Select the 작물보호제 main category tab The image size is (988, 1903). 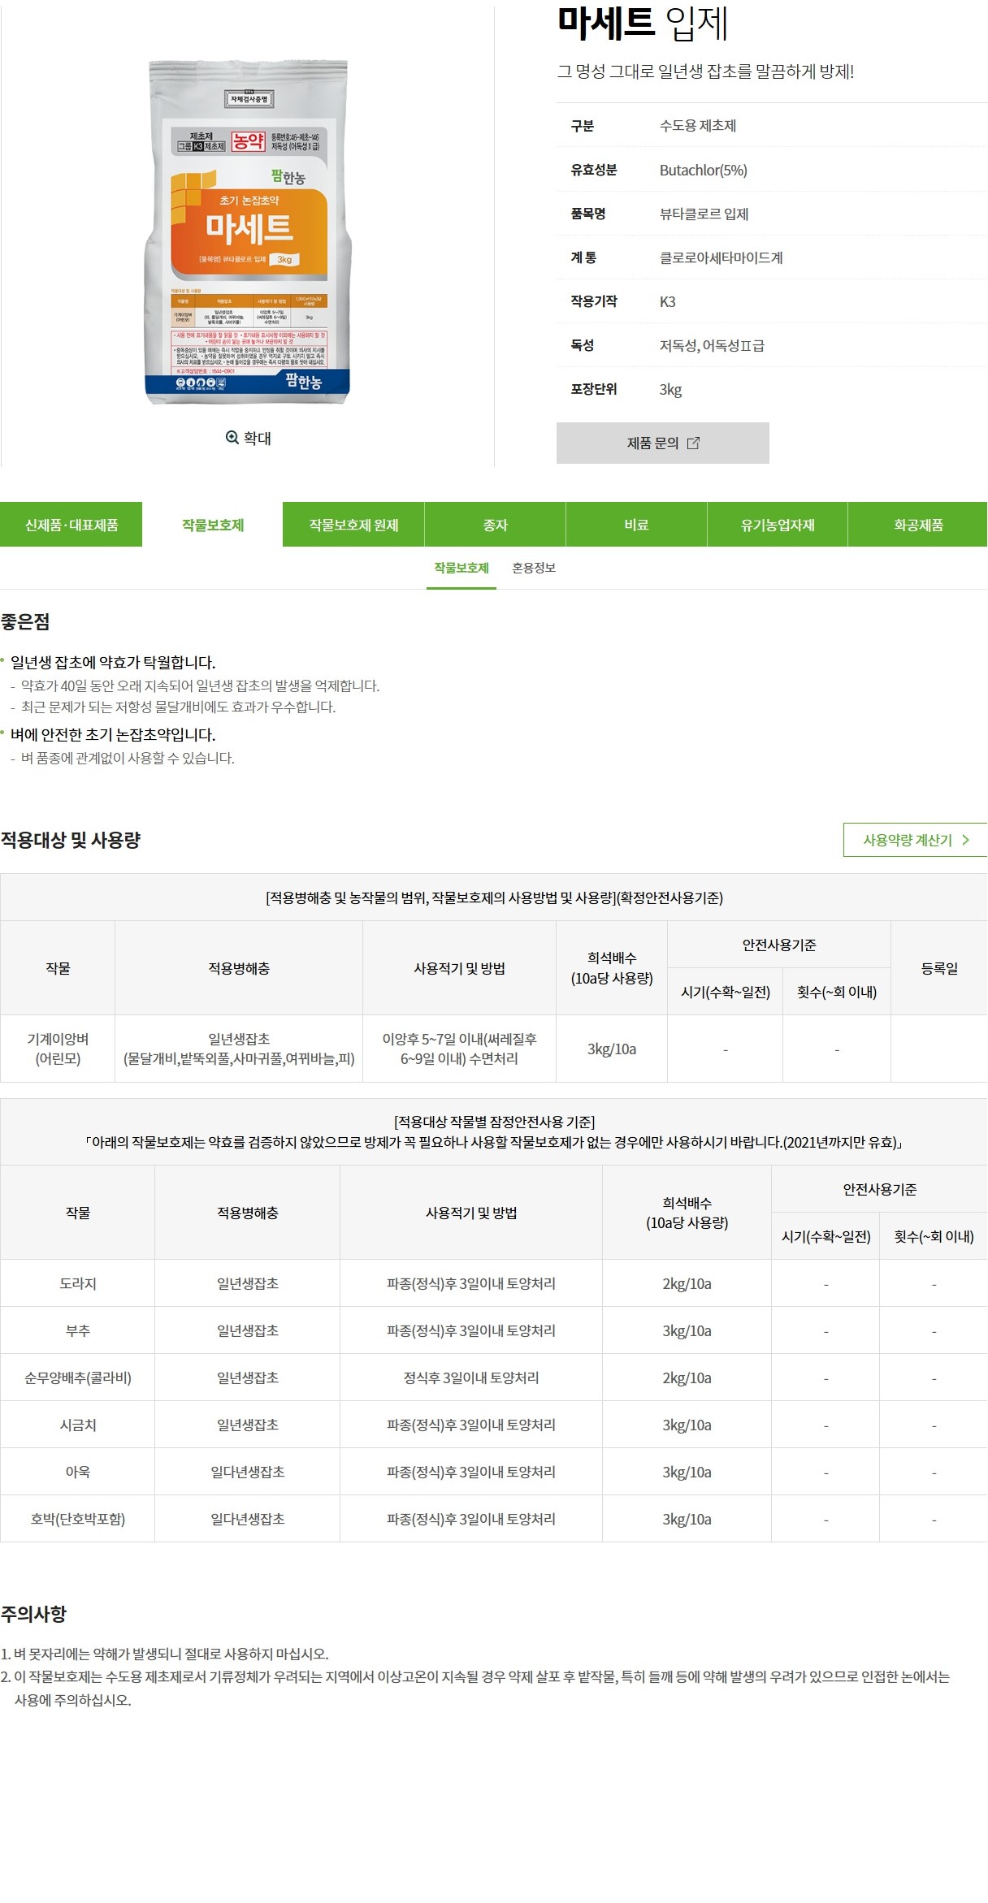click(213, 525)
